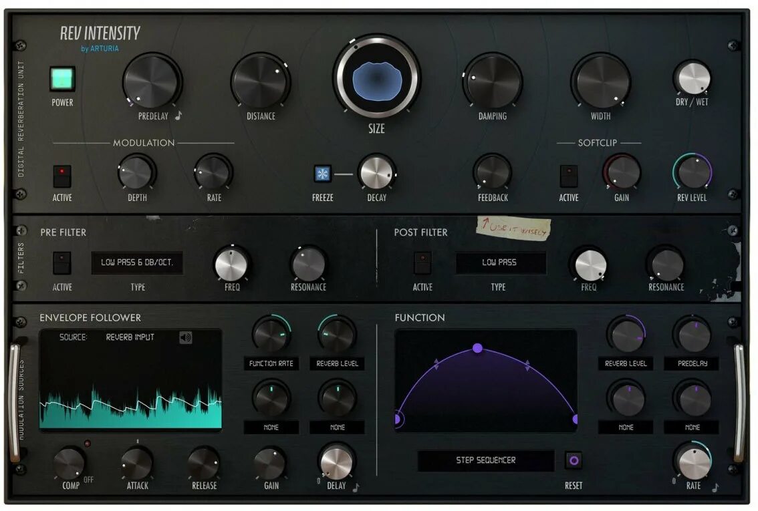
Task: Open the Post Filter Low Pass type selector
Action: (x=500, y=263)
